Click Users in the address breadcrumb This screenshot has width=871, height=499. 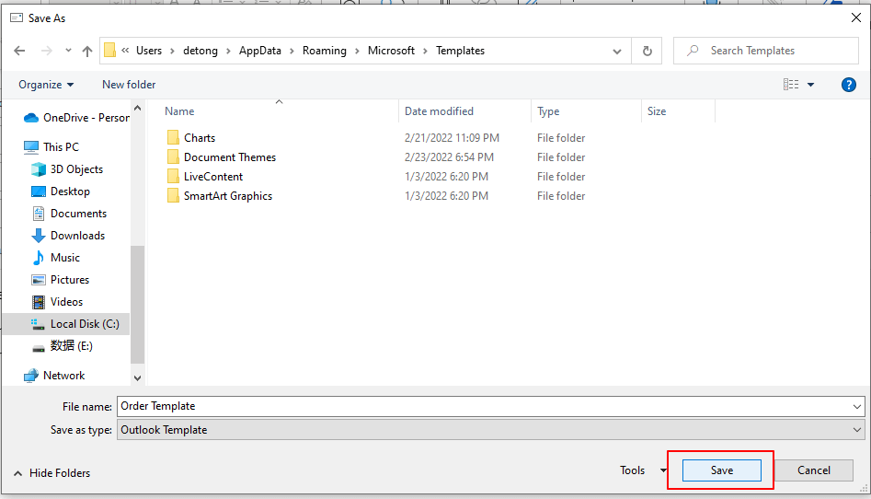click(x=149, y=51)
